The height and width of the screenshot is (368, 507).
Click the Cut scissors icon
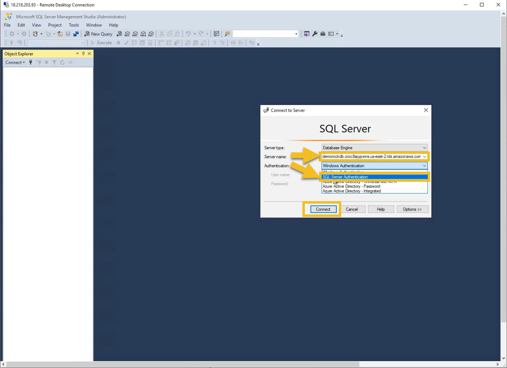click(162, 34)
